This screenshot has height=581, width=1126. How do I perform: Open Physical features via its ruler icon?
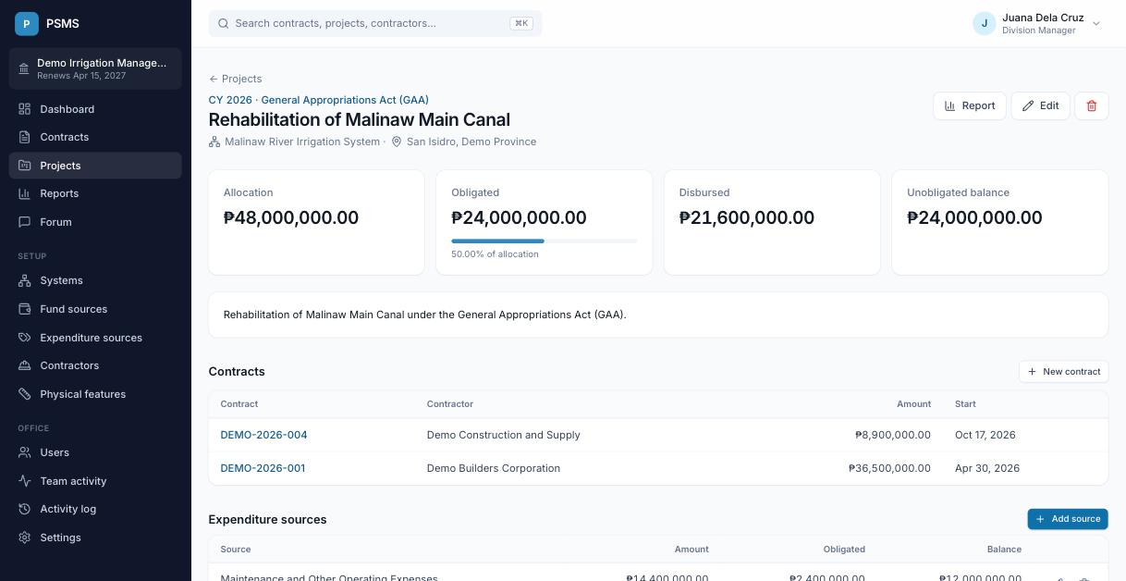[x=25, y=394]
